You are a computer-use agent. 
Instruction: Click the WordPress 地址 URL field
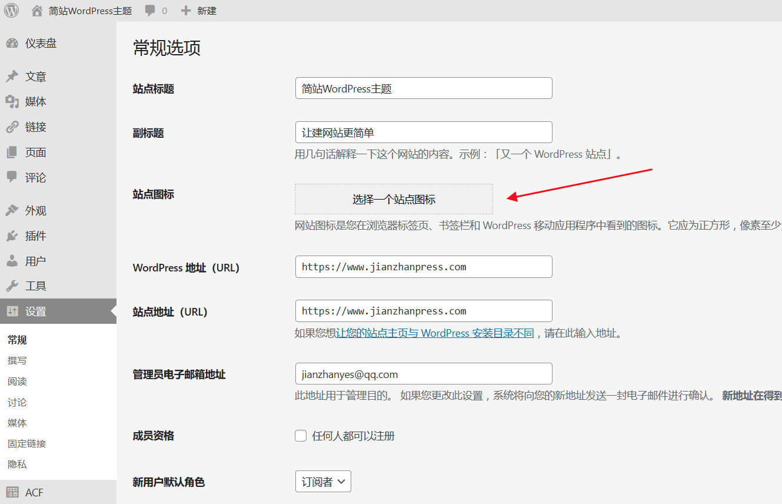(x=424, y=266)
